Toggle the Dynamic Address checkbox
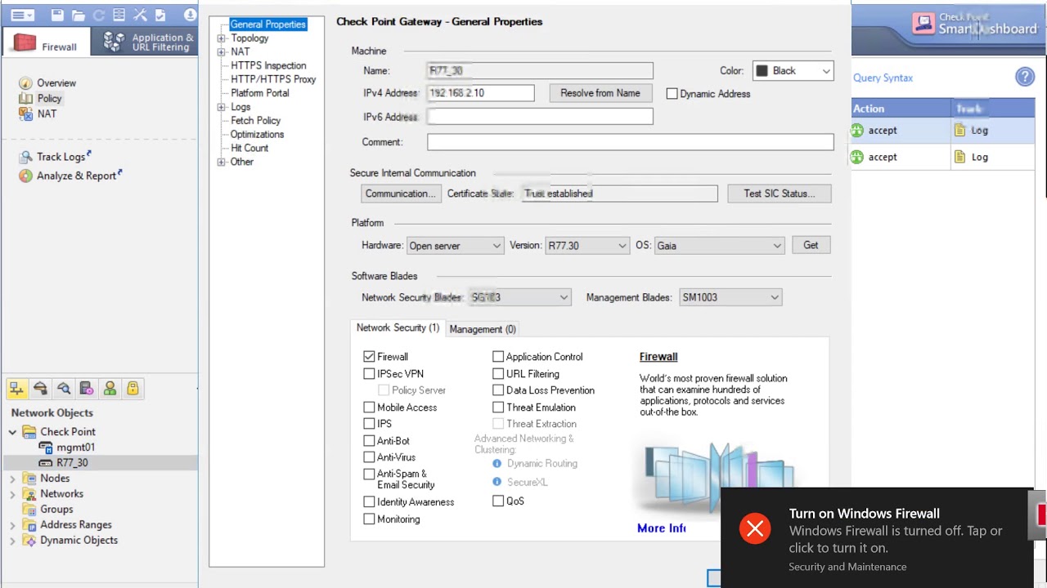Viewport: 1047px width, 588px height. tap(672, 94)
